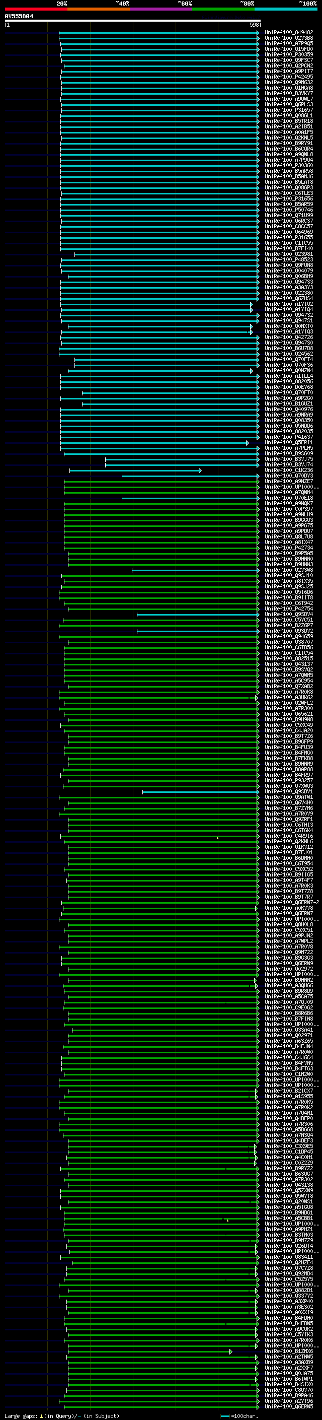Screen dimensions: 322x1420
Task: Click the purple ~60% identity legend bar
Action: point(160,9)
